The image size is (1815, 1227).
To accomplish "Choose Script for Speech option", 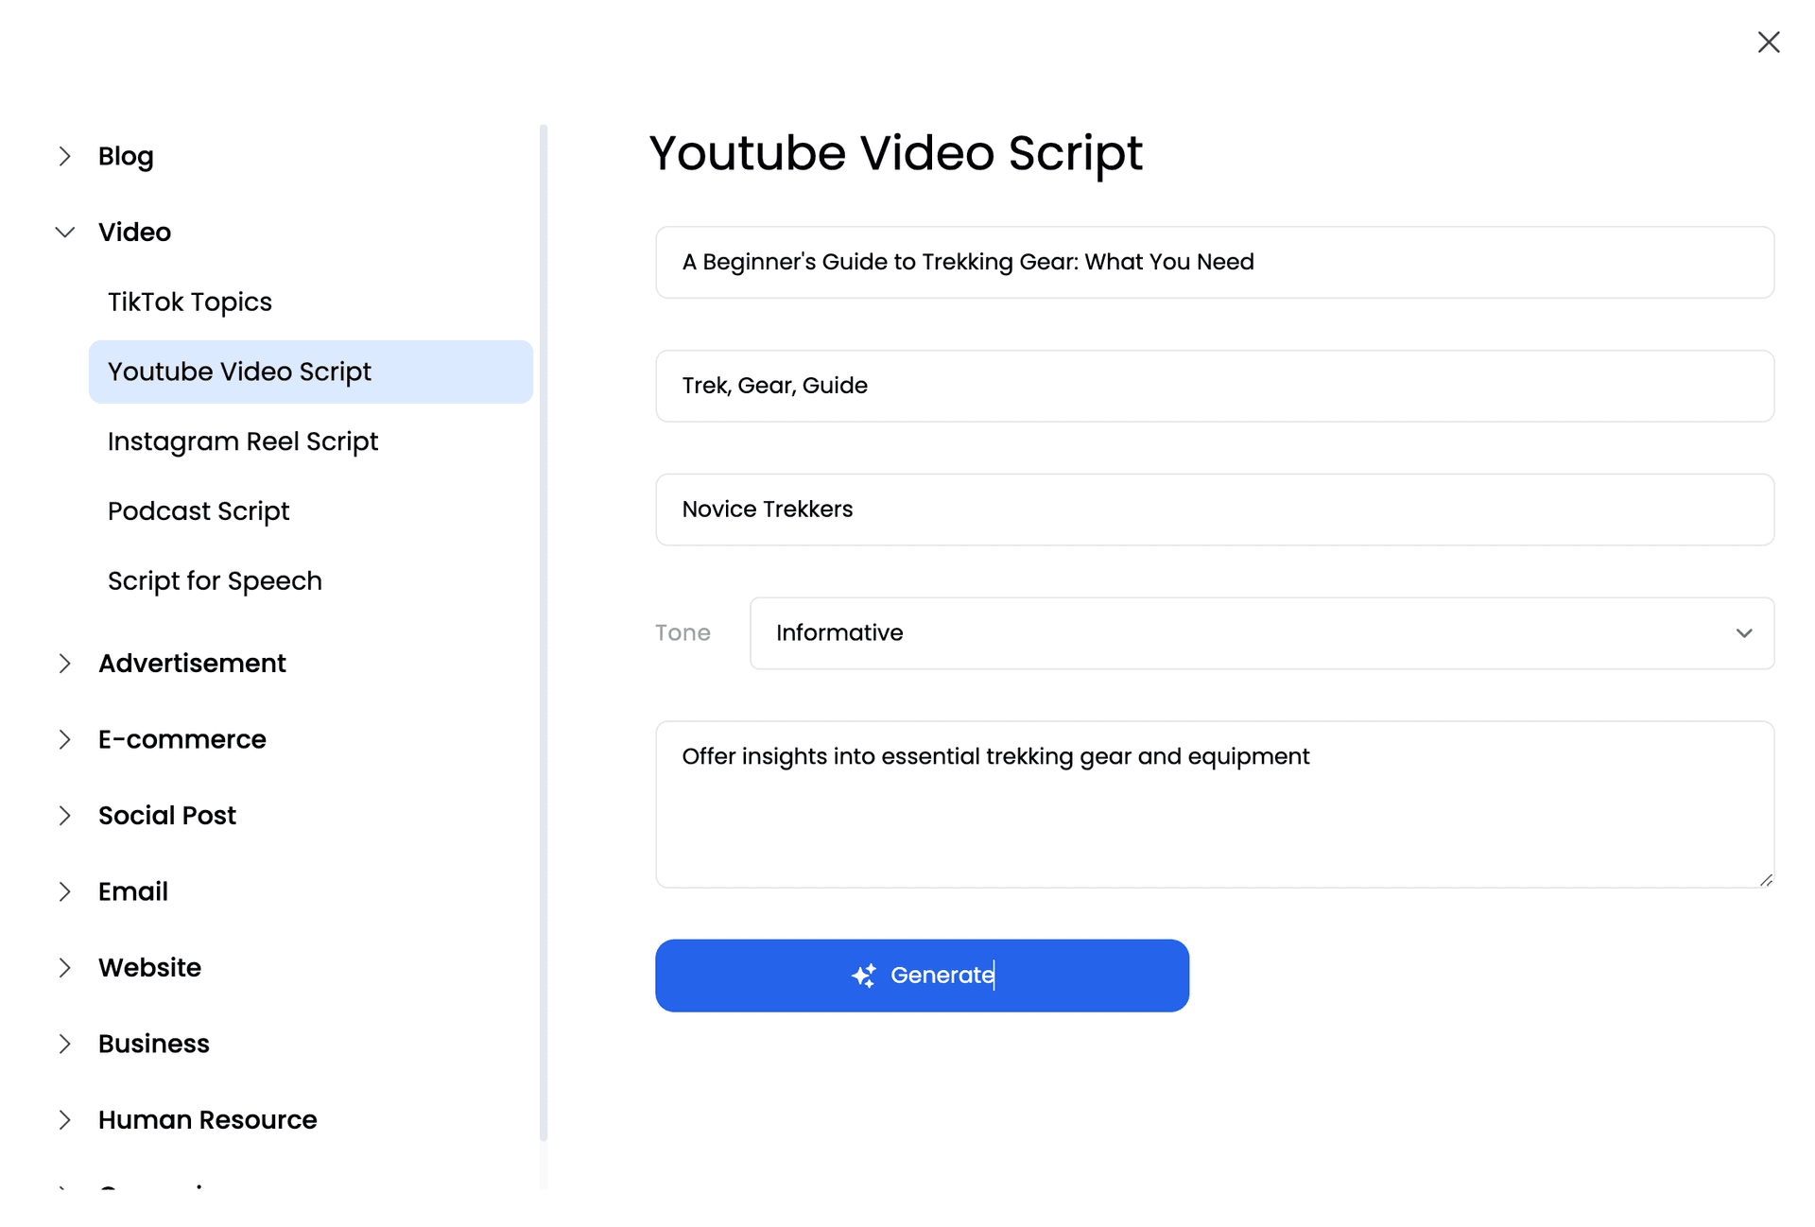I will 215,580.
